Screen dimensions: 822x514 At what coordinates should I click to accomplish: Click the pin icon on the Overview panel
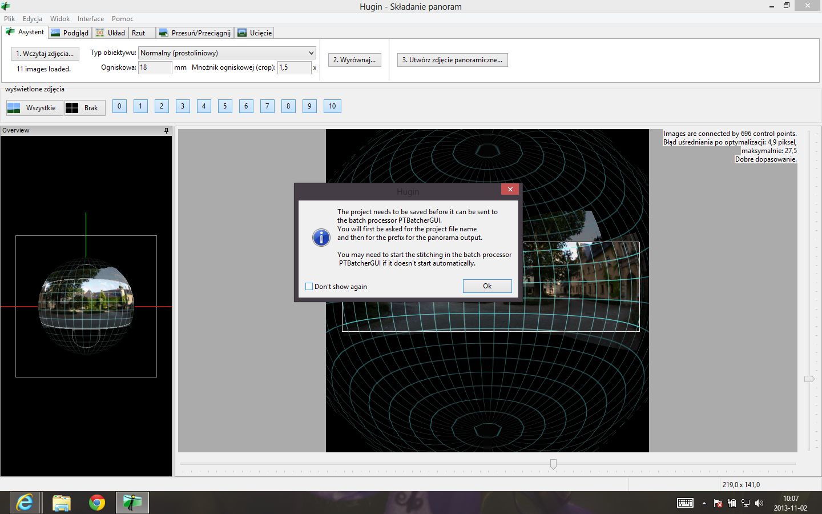click(166, 131)
